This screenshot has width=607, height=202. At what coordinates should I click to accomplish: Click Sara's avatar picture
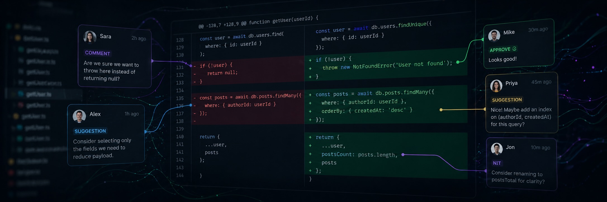(x=90, y=37)
